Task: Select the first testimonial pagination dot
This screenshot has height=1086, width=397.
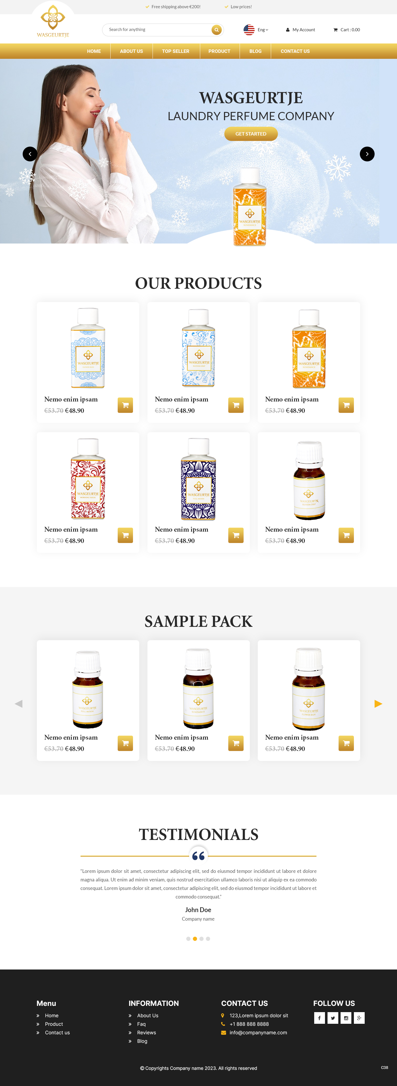Action: tap(188, 939)
